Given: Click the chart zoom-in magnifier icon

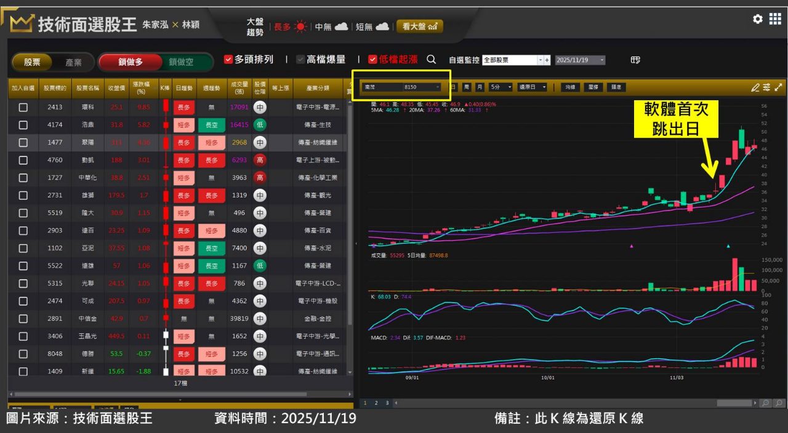Looking at the screenshot, I should click(765, 403).
